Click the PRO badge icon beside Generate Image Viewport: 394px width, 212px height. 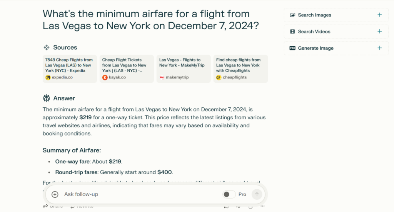click(x=292, y=48)
